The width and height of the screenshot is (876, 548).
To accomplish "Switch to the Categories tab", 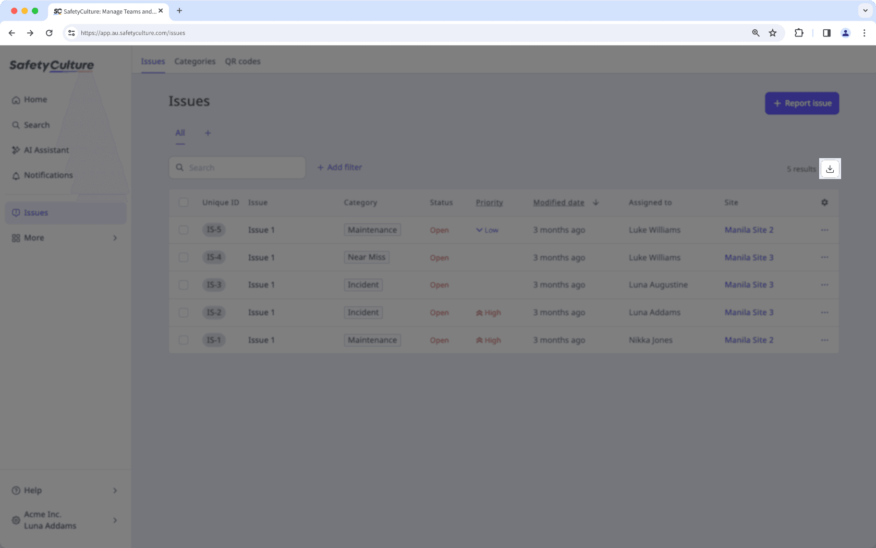I will (194, 61).
